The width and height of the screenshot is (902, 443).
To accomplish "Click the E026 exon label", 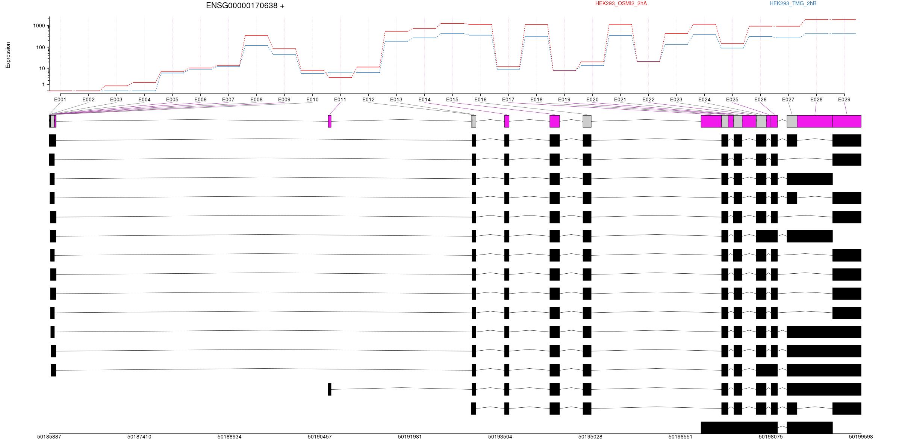I will [760, 99].
